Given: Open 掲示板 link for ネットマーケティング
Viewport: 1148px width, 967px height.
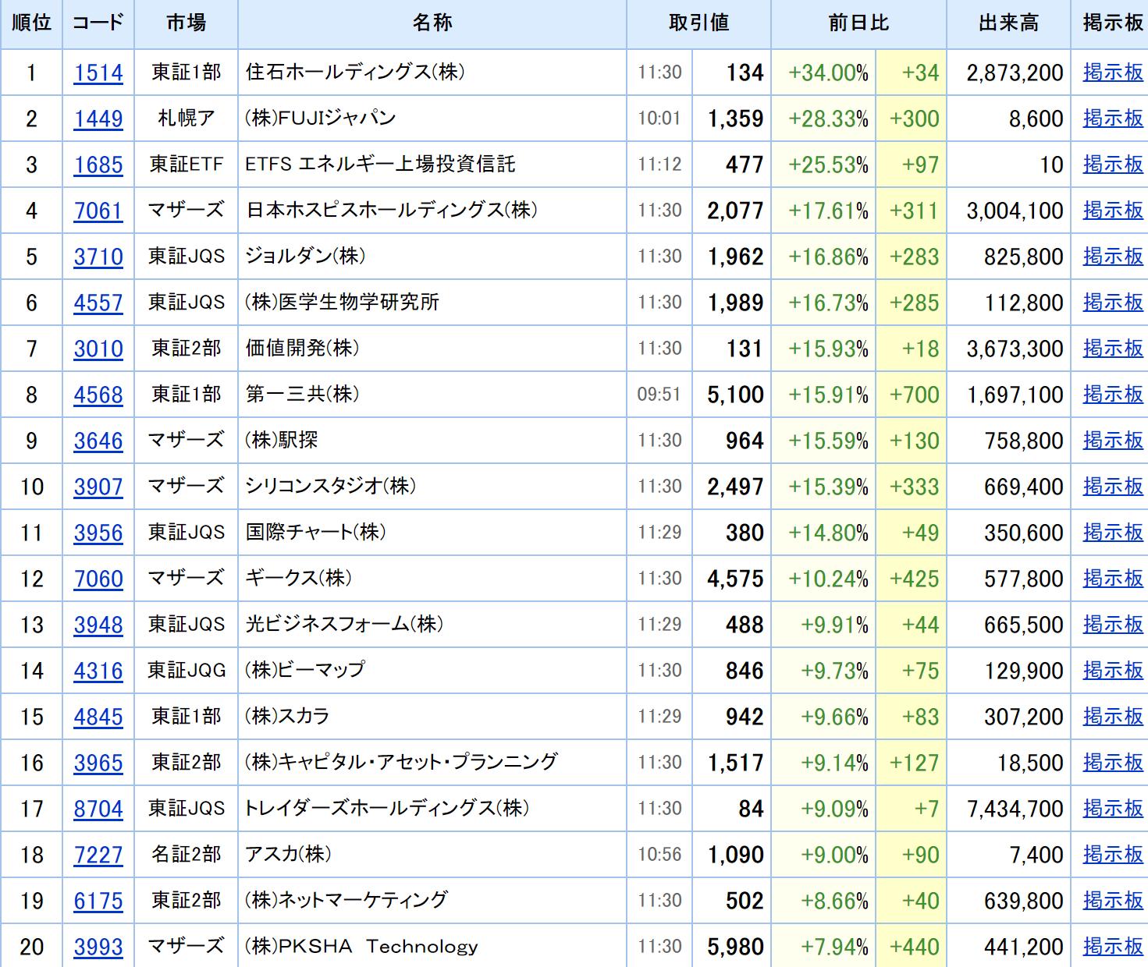Looking at the screenshot, I should pyautogui.click(x=1113, y=901).
